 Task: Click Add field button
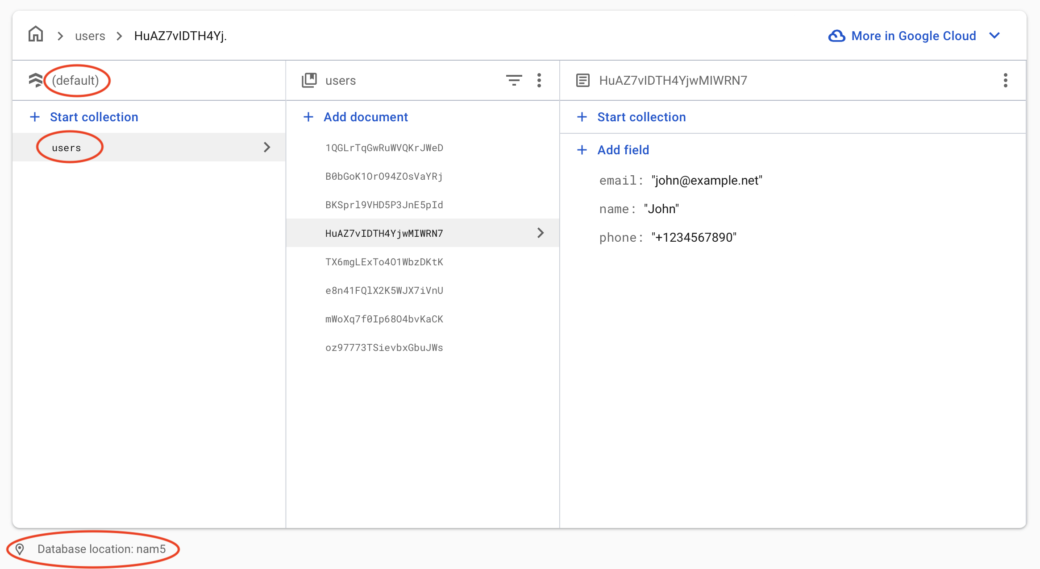tap(623, 150)
